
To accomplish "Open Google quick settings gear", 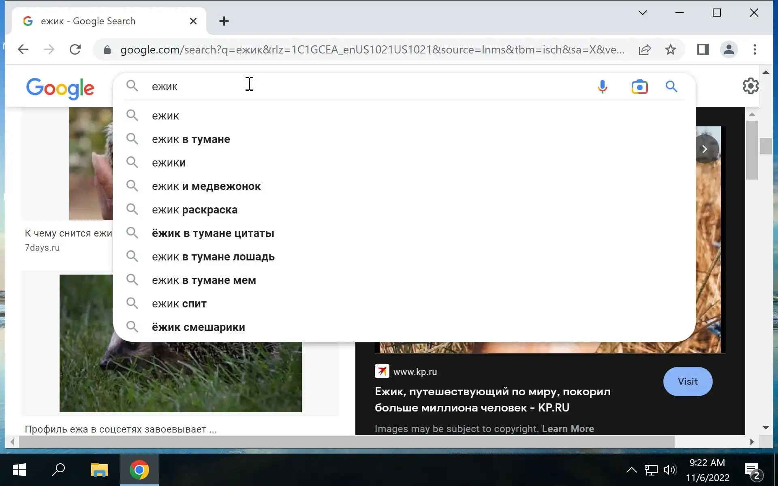I will click(750, 86).
